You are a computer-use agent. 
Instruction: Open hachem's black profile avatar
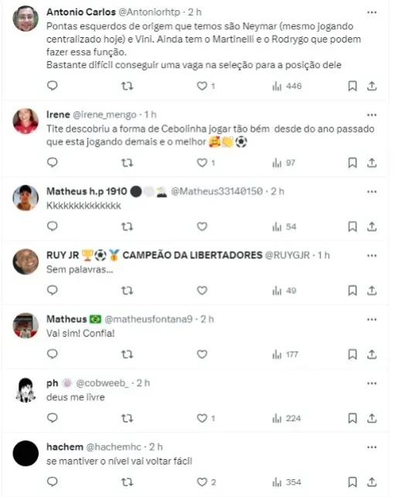[x=26, y=453]
